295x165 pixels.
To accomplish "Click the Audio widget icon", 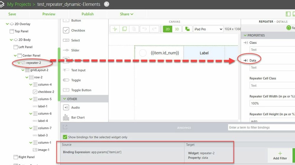I will (66, 107).
